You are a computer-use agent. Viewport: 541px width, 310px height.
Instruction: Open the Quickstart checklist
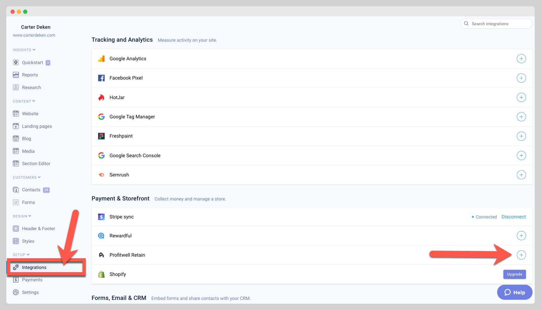tap(32, 62)
